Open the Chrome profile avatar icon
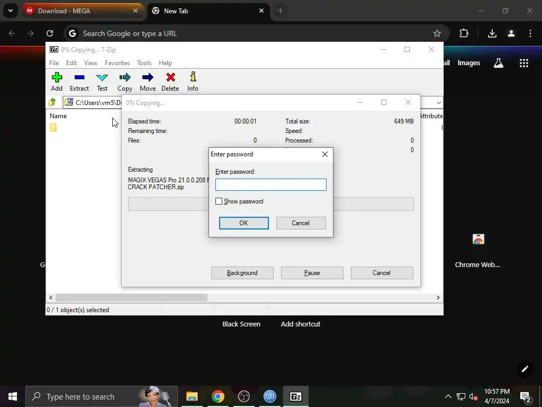Viewport: 542px width, 407px height. (511, 33)
